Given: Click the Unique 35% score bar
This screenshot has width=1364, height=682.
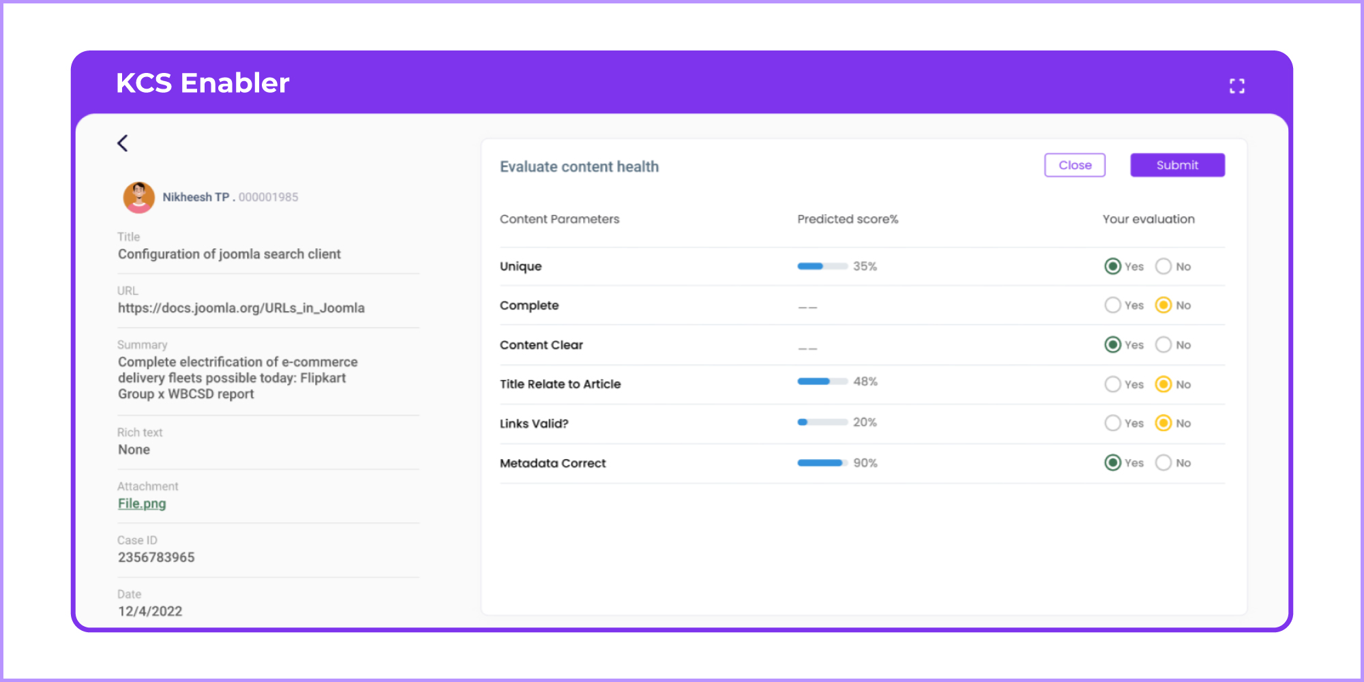Looking at the screenshot, I should point(822,266).
